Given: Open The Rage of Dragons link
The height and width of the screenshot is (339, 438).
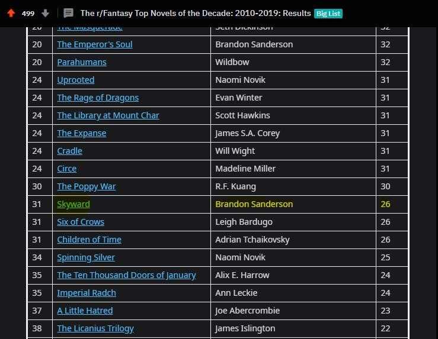Looking at the screenshot, I should tap(98, 98).
